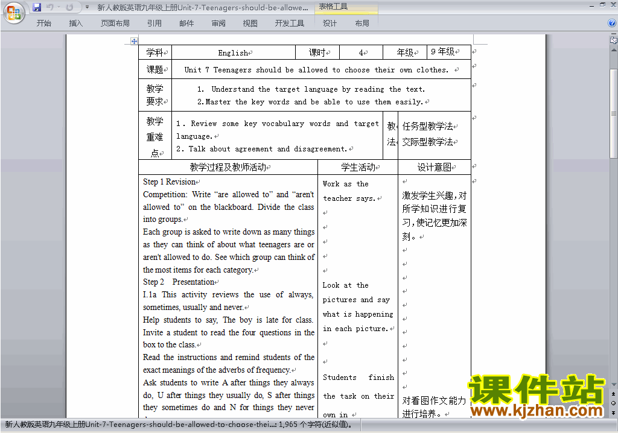The width and height of the screenshot is (618, 433).
Task: Open the table tools 布局 tab
Action: (x=362, y=24)
